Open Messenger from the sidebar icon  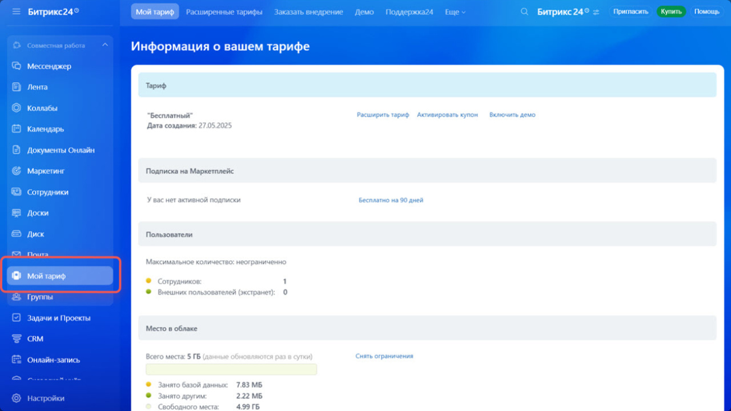click(17, 66)
